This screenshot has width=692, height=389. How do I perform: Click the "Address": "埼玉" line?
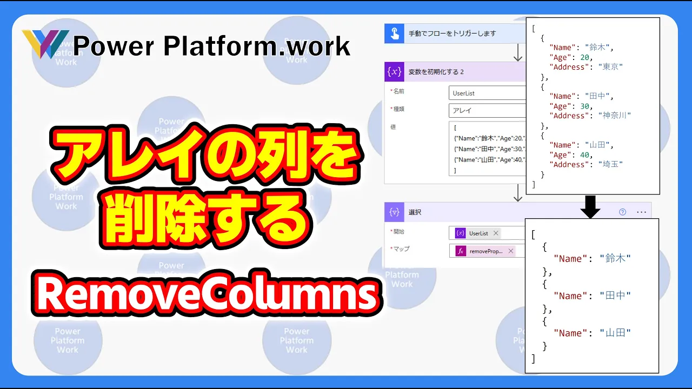pos(586,164)
